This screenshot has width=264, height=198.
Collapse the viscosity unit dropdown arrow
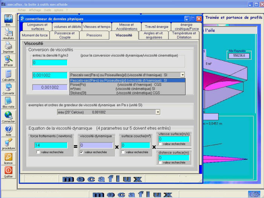tap(183, 75)
